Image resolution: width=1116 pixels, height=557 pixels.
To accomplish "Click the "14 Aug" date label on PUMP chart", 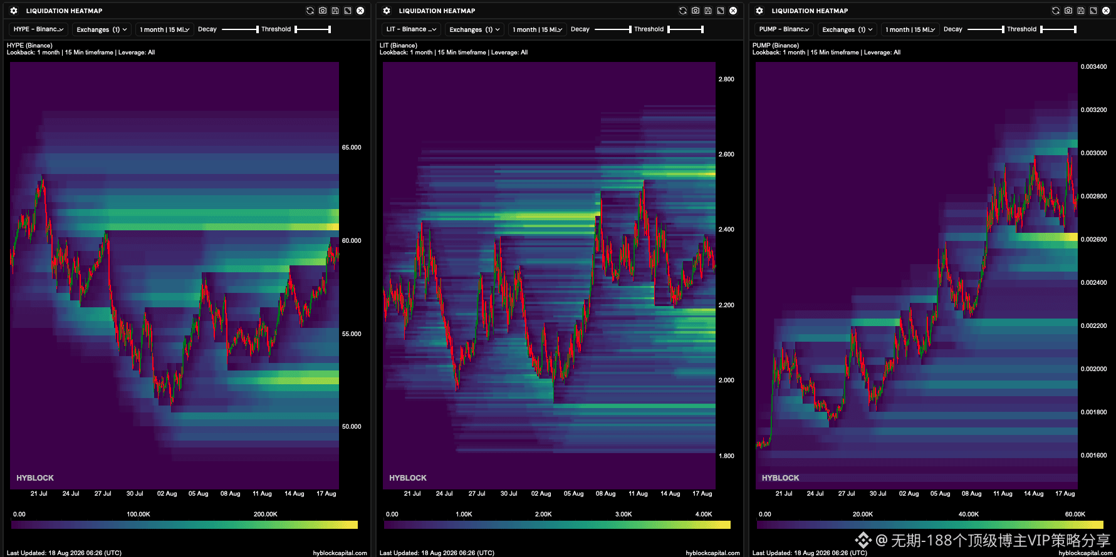I will 1034,494.
